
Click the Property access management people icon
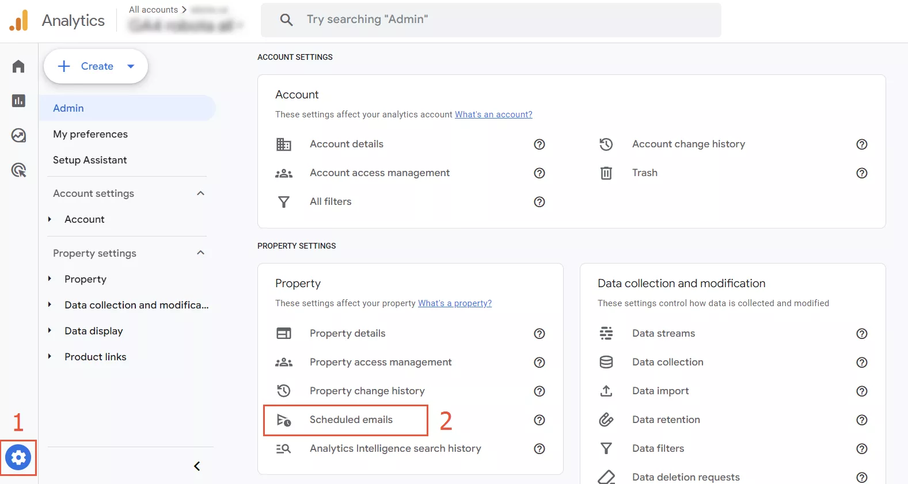click(284, 362)
